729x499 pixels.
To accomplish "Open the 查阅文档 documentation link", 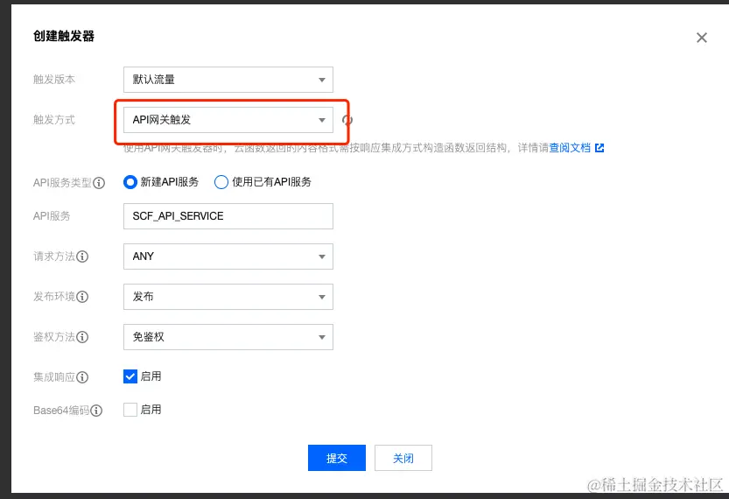I will [x=570, y=148].
